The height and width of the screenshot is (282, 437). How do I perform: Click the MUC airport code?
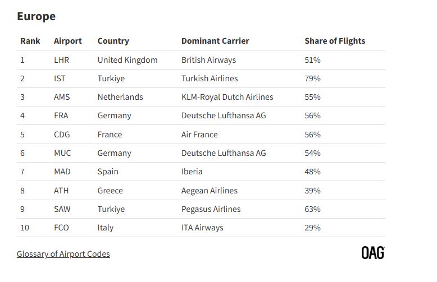click(62, 153)
